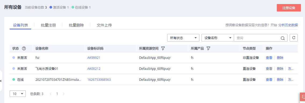Expand the collapsed left sidebar arrow
Image resolution: width=305 pixels, height=103 pixels.
point(1,81)
